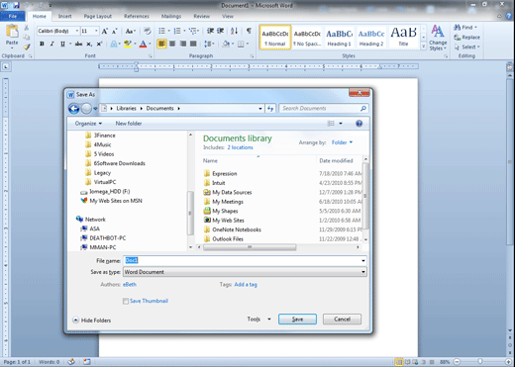The image size is (515, 367).
Task: Apply the Heading 1 style thumbnail
Action: tap(340, 38)
